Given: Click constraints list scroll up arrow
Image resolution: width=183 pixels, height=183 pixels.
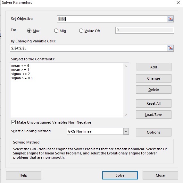Looking at the screenshot, I should pos(126,66).
